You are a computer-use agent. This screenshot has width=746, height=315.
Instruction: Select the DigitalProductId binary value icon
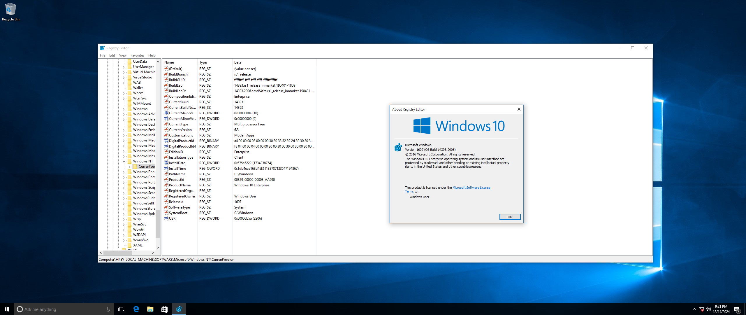click(166, 141)
